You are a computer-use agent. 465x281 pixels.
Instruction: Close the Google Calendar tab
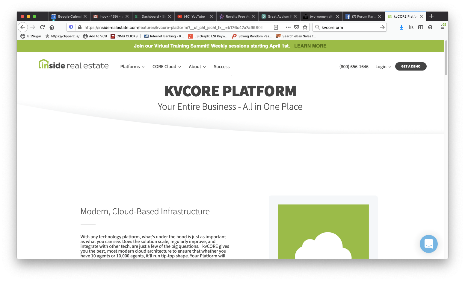(85, 16)
